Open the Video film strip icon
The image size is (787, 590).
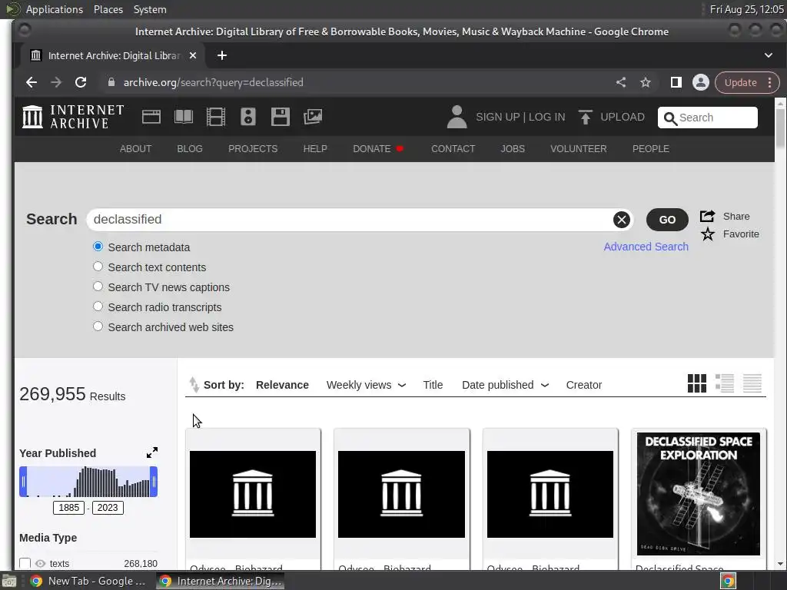tap(216, 117)
